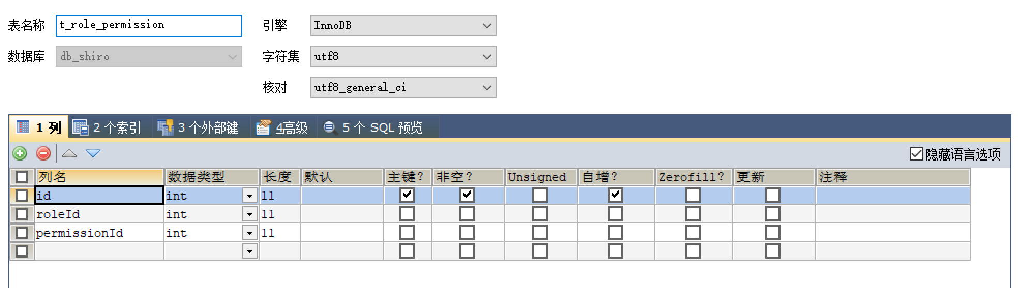Screen dimensions: 1019x288
Task: Disable auto increment on id column
Action: pos(616,195)
